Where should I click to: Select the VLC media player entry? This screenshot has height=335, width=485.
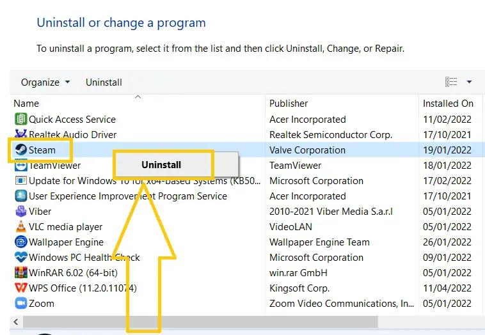(65, 227)
